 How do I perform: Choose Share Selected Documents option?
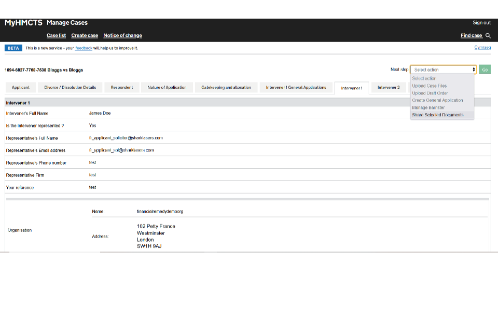[x=438, y=115]
